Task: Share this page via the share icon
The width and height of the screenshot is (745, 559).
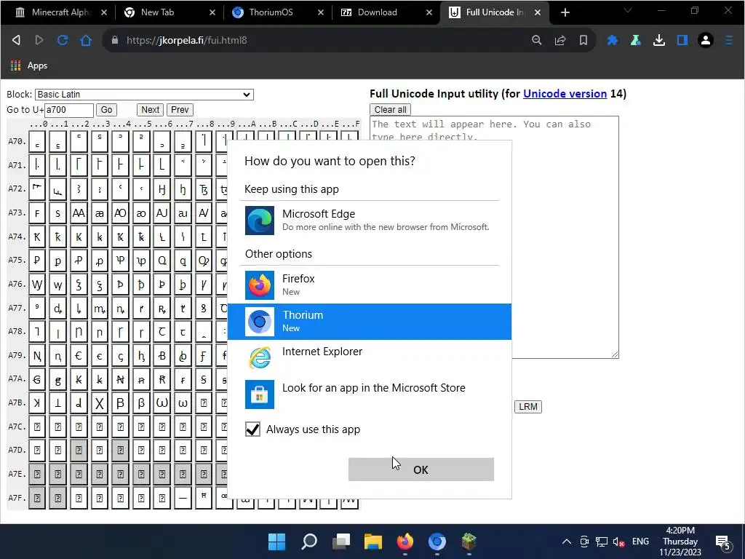Action: click(560, 41)
